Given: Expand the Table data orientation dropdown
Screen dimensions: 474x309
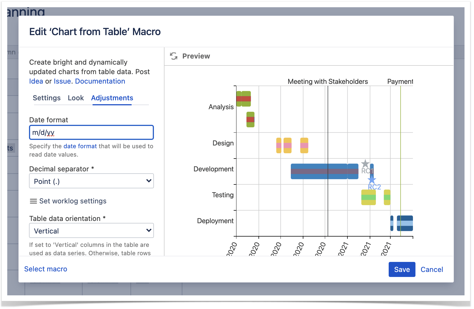Looking at the screenshot, I should click(x=91, y=231).
